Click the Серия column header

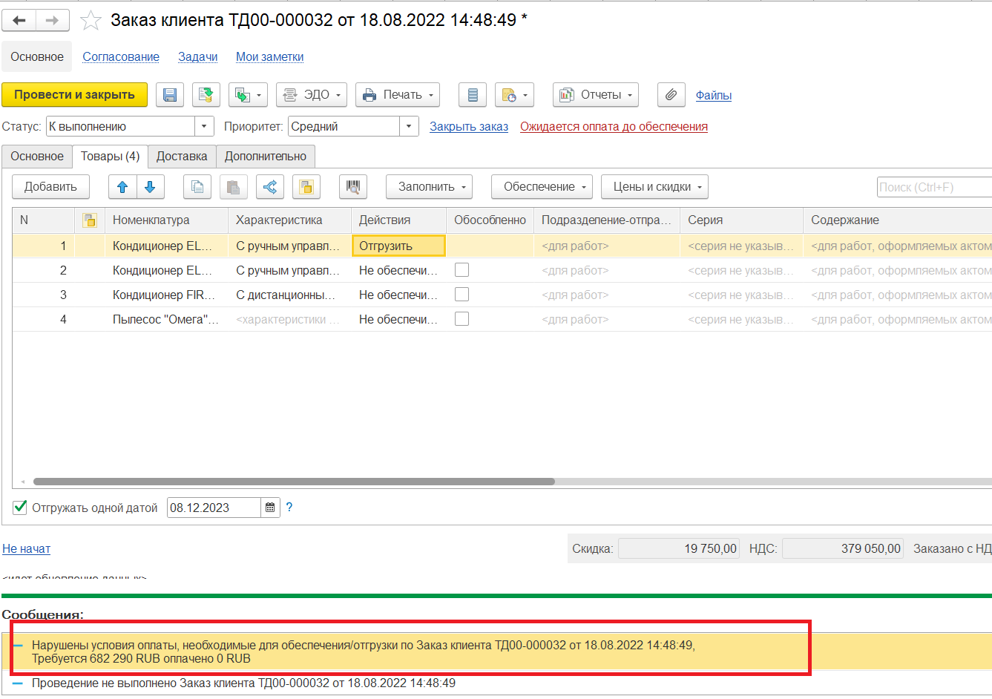(x=741, y=220)
